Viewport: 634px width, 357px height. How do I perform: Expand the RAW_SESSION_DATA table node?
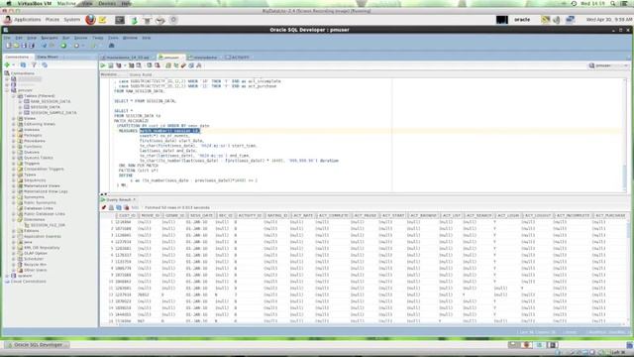pyautogui.click(x=20, y=101)
